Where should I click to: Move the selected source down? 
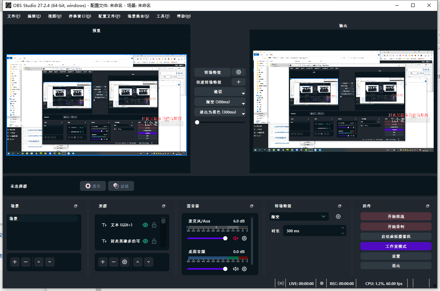[x=149, y=262]
